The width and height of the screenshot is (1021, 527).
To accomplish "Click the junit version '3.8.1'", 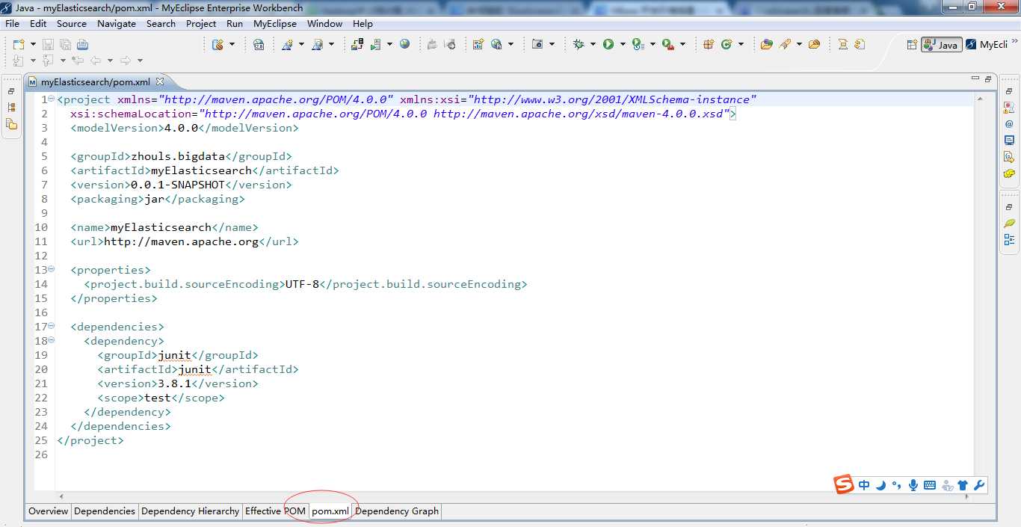I will coord(174,383).
